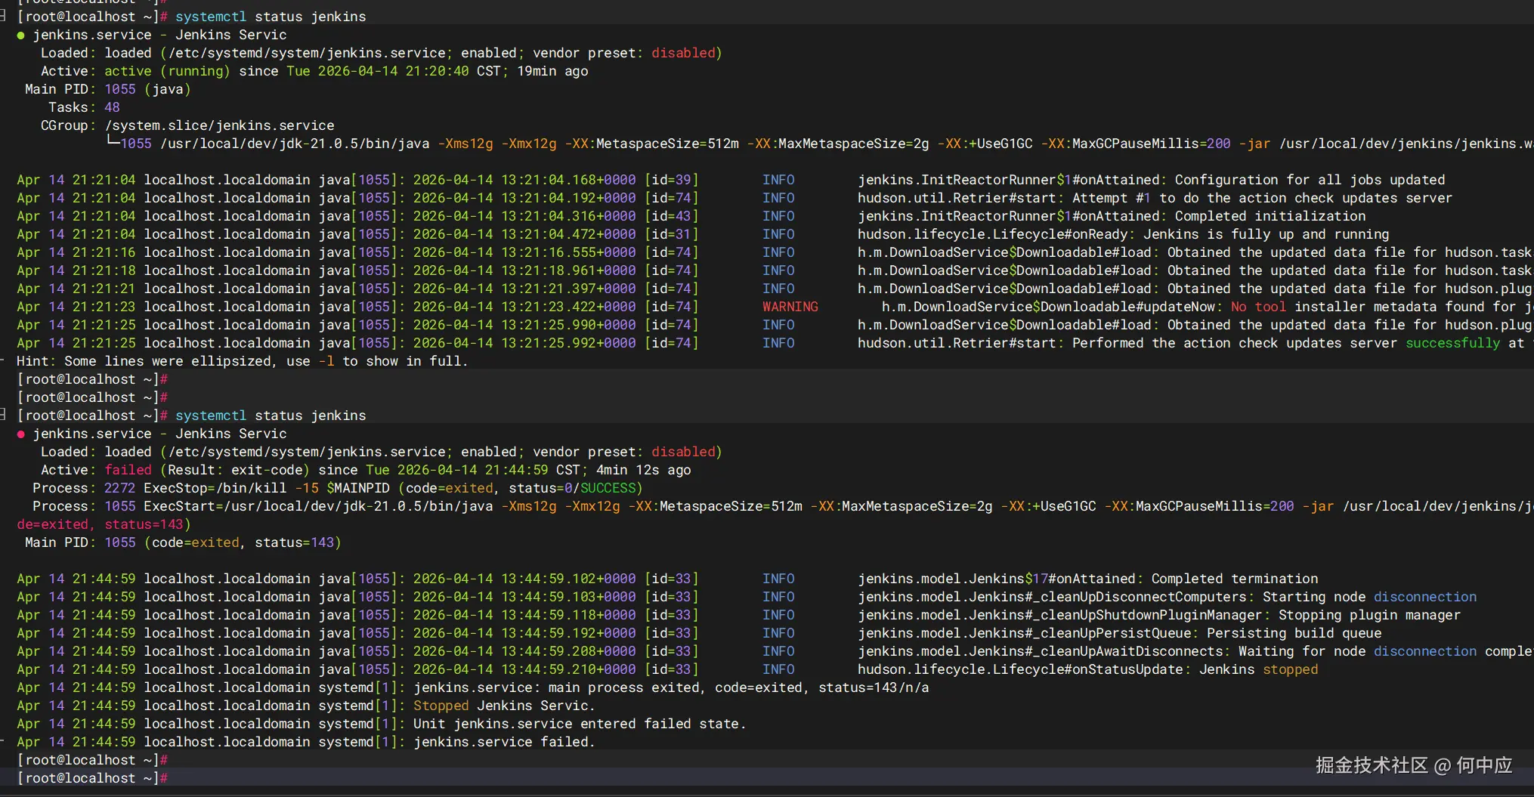Click the red "failed" status text
The width and height of the screenshot is (1534, 797).
pos(128,470)
